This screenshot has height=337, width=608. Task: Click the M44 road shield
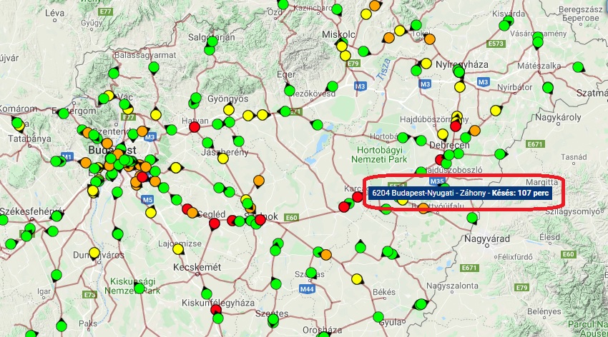click(x=307, y=288)
